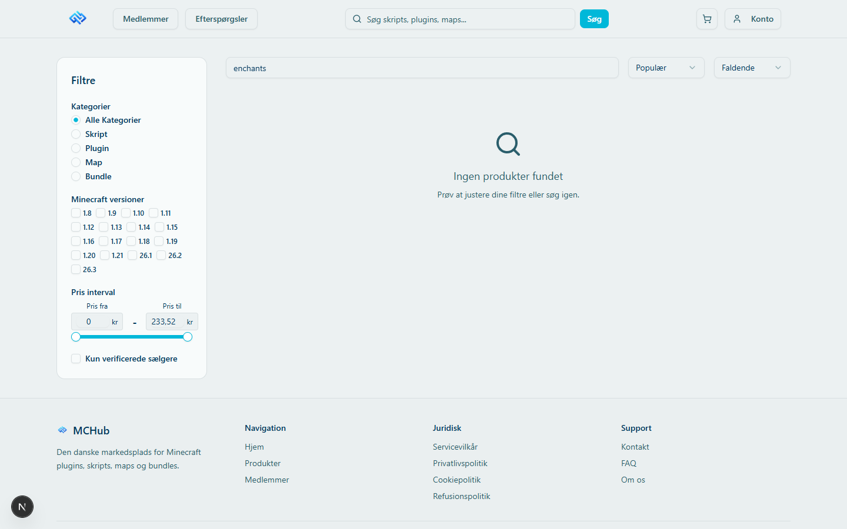Check the Minecraft version 1.21 box

point(105,255)
